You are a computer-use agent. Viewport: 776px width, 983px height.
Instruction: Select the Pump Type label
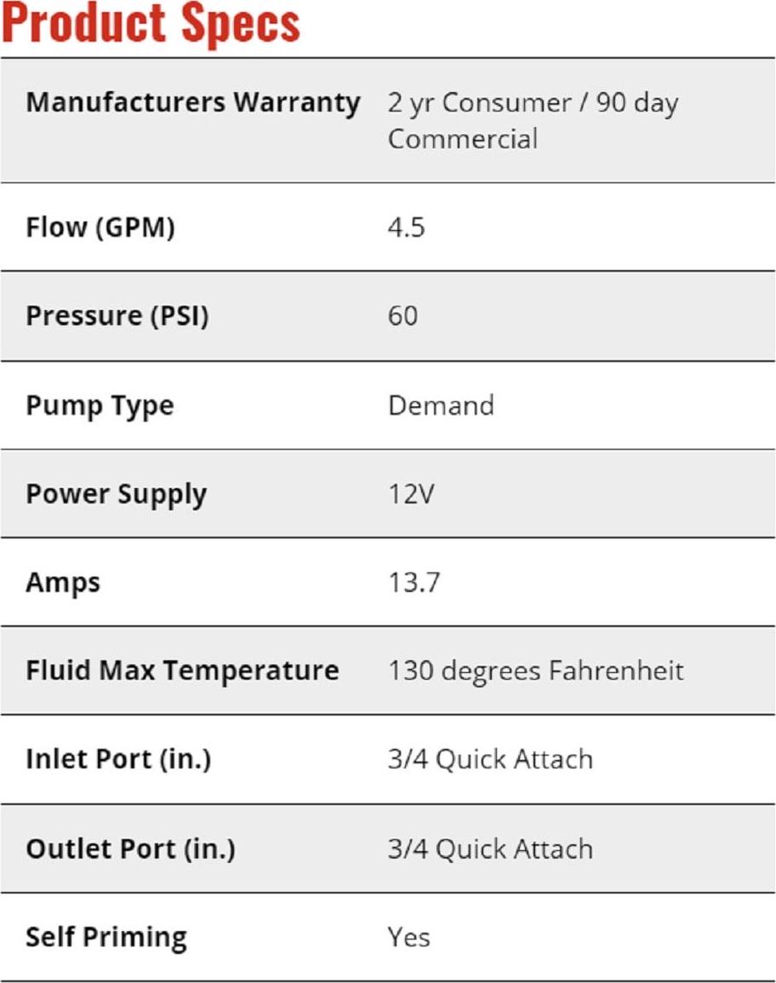(100, 405)
